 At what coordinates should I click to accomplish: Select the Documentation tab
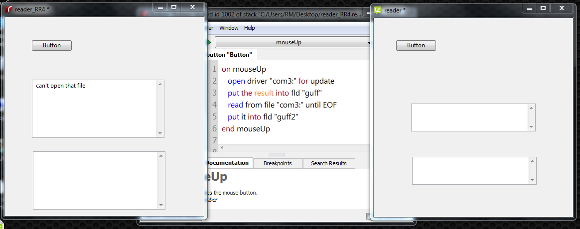click(x=227, y=163)
